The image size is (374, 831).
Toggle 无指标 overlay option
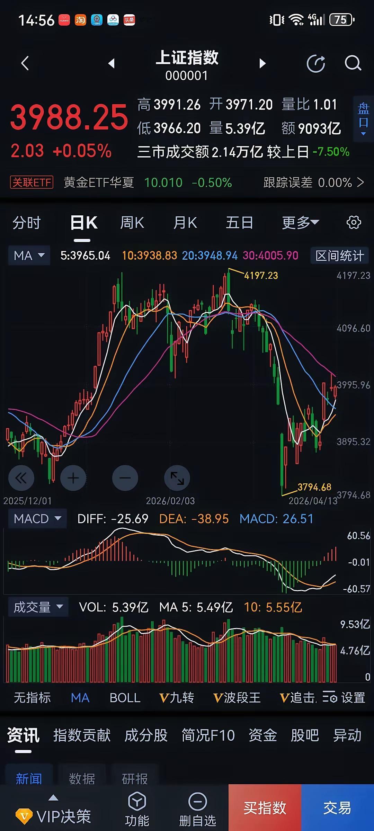(32, 698)
